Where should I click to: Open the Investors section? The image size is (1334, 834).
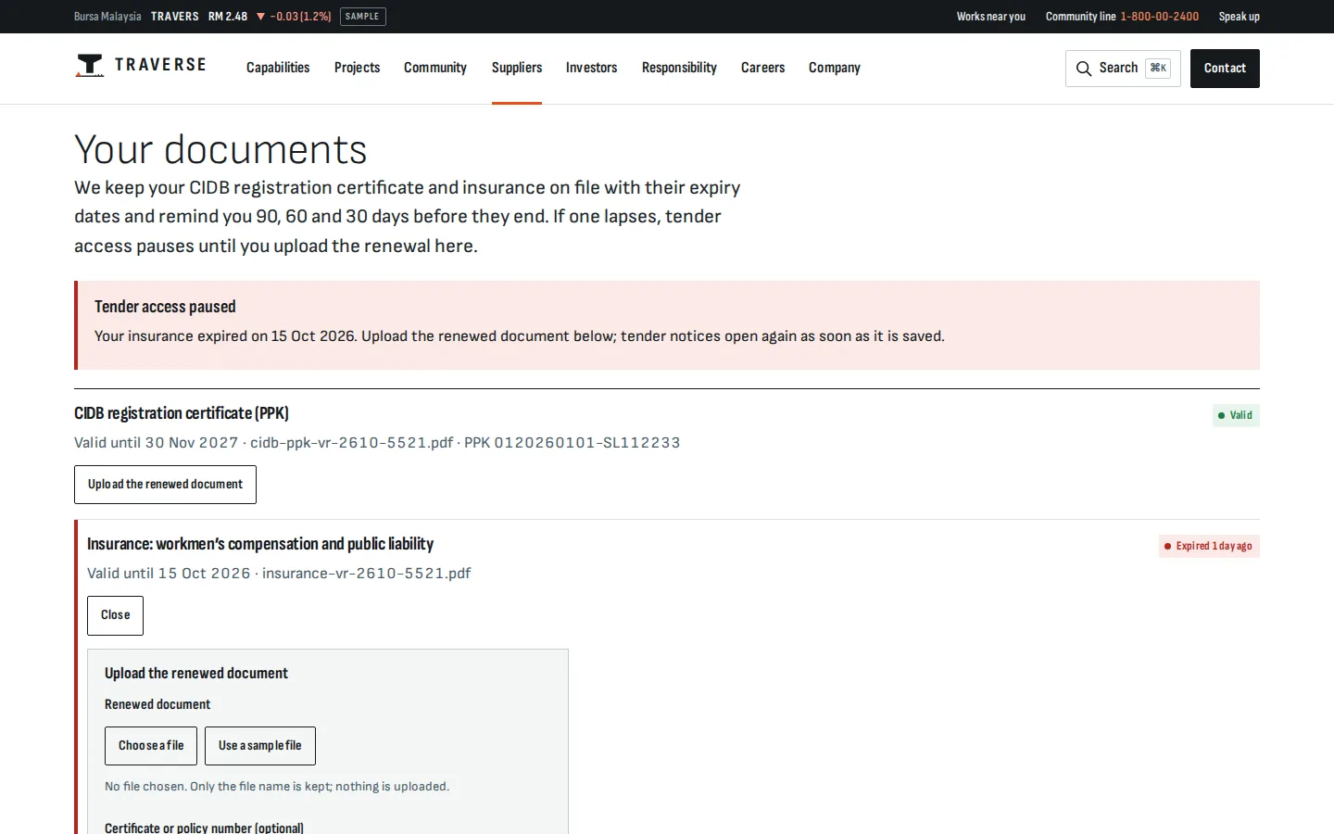pyautogui.click(x=591, y=68)
